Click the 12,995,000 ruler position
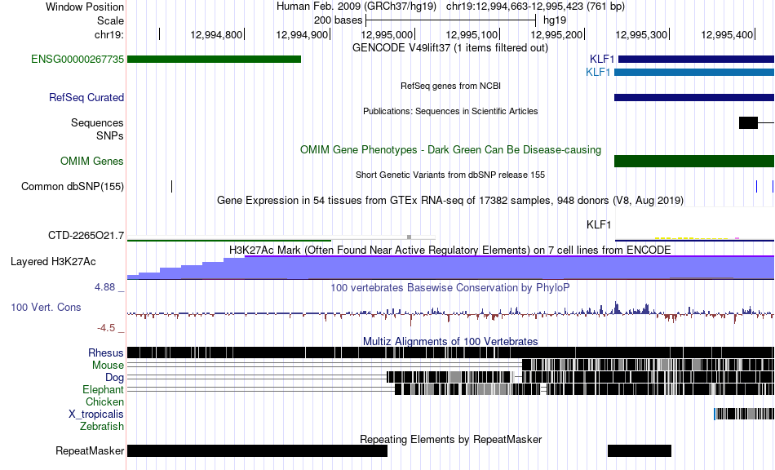 click(387, 34)
